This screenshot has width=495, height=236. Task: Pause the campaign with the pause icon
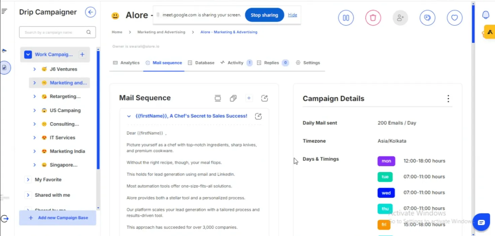tap(346, 18)
